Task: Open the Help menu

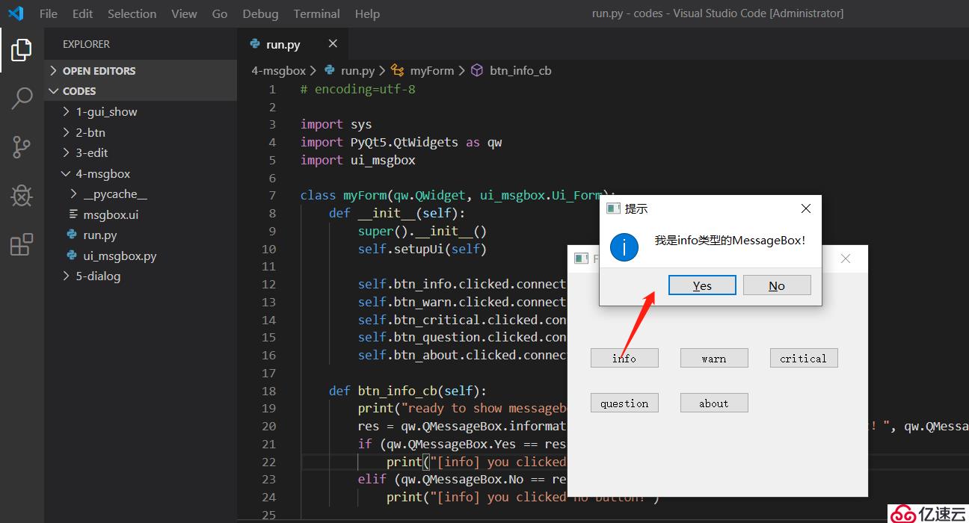Action: pos(367,13)
